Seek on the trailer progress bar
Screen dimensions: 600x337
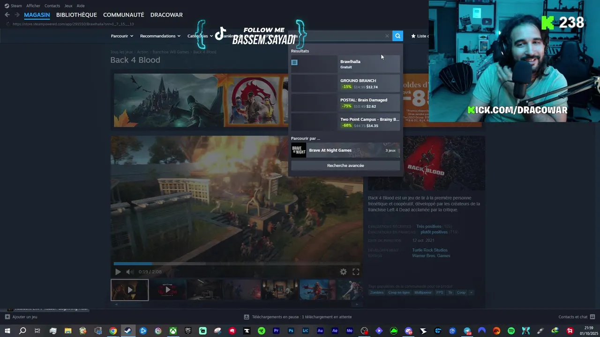[x=237, y=264]
